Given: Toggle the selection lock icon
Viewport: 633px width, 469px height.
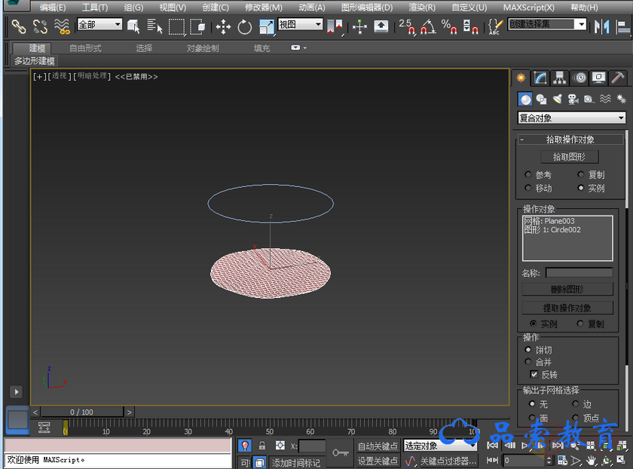Looking at the screenshot, I should point(262,446).
